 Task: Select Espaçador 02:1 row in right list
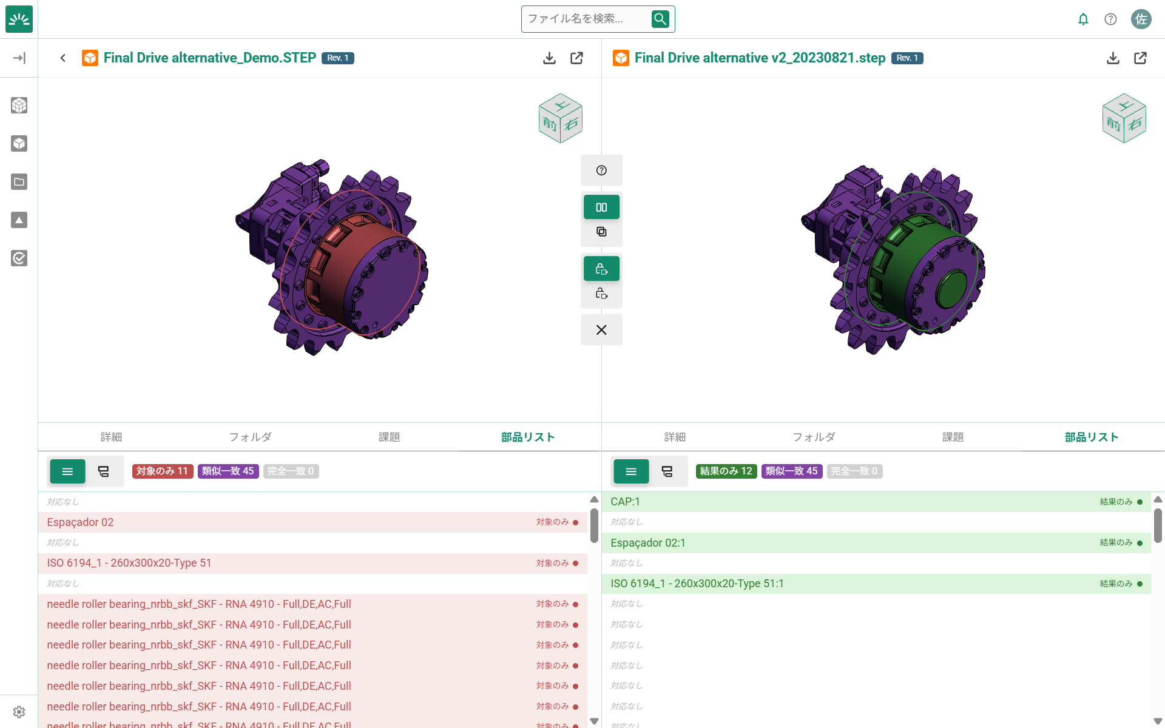[x=876, y=543]
